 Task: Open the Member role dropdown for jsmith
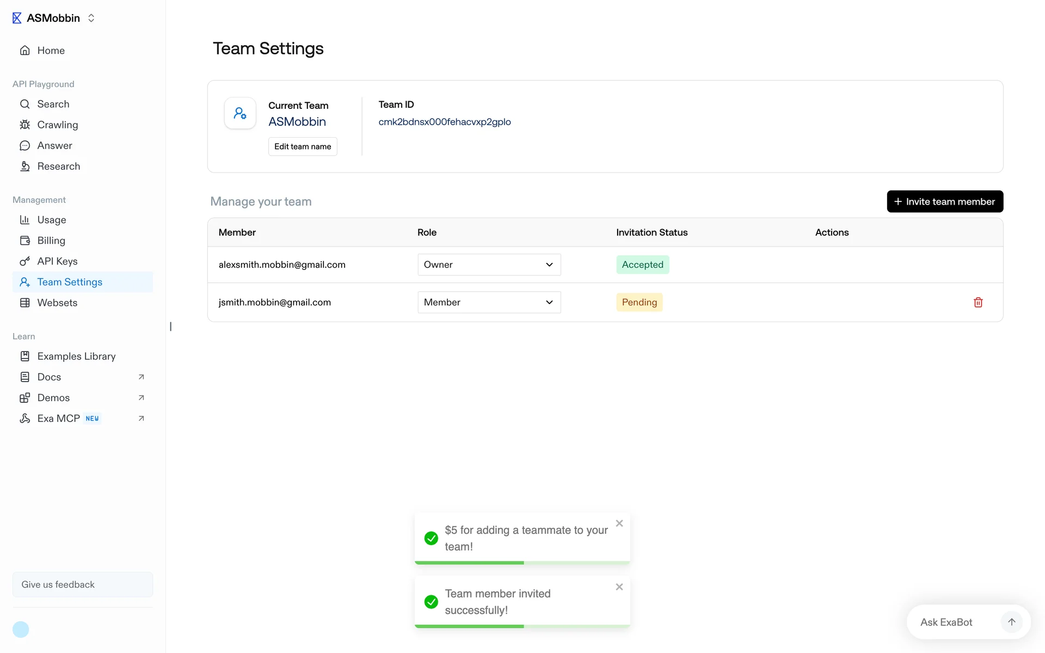pyautogui.click(x=489, y=302)
